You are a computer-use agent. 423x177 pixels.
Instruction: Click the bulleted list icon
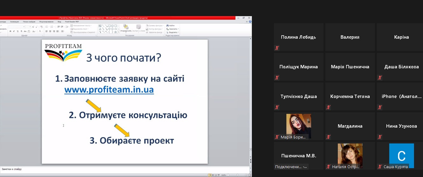pos(46,27)
